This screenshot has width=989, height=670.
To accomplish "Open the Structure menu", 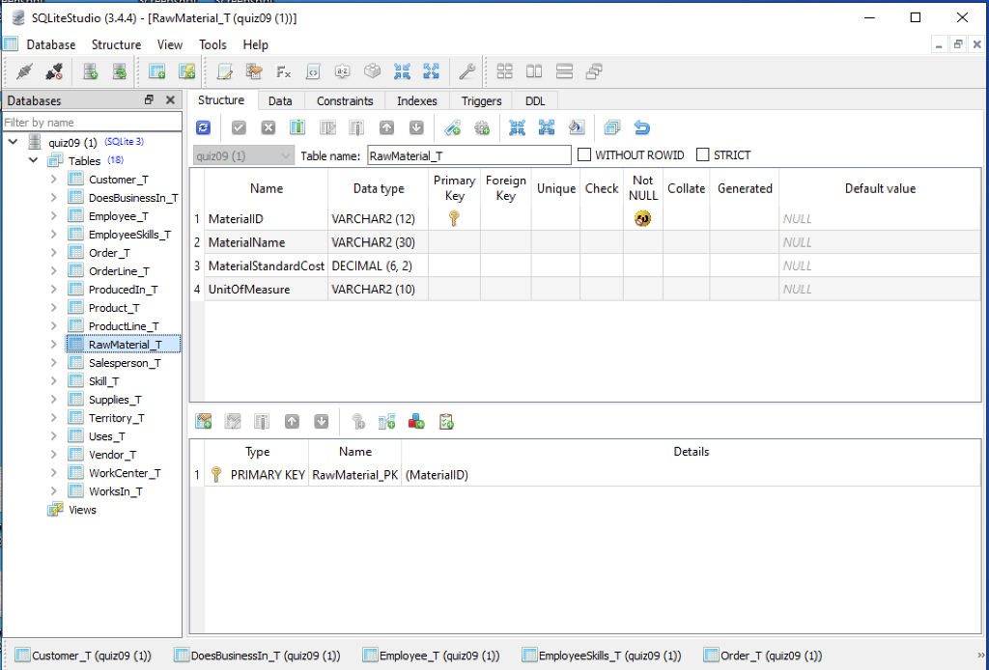I will tap(116, 44).
